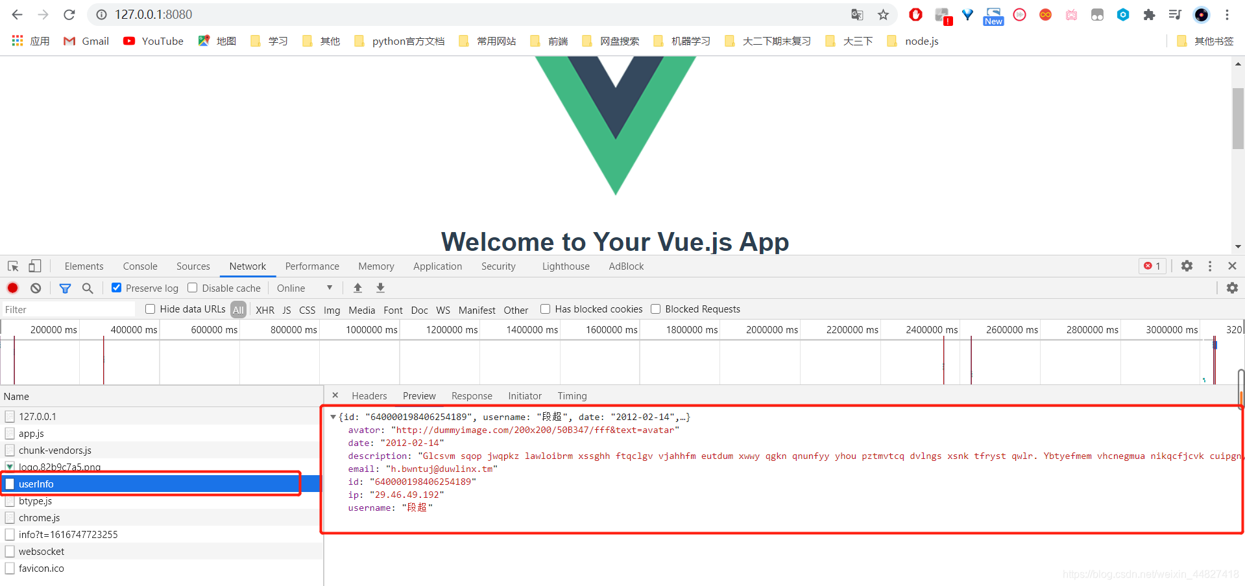Open the Timing tab of request
The width and height of the screenshot is (1245, 586).
(x=572, y=395)
